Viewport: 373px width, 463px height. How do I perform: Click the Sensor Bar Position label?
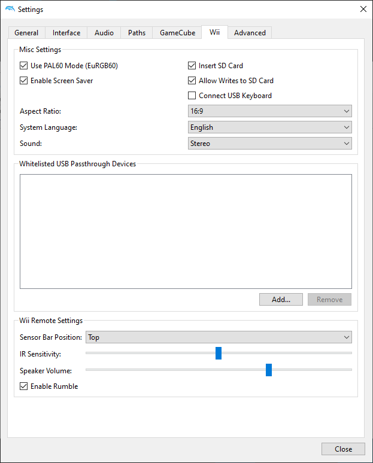pos(51,337)
